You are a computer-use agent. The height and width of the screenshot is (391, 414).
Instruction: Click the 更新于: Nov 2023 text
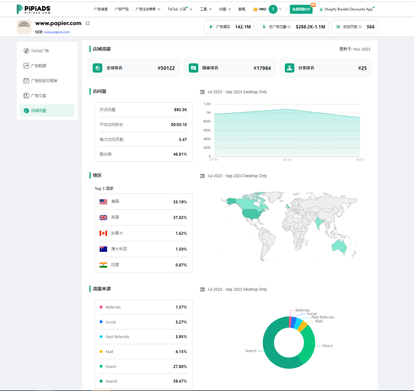click(355, 49)
